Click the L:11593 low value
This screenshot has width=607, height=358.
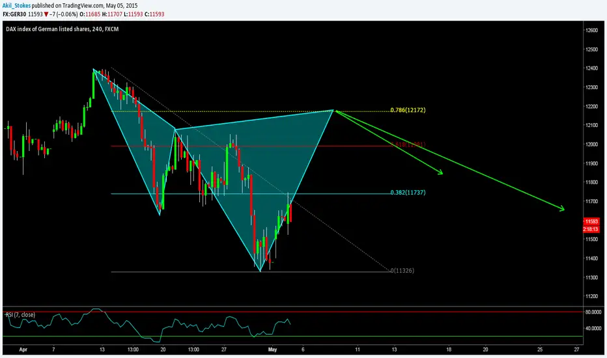click(x=134, y=14)
